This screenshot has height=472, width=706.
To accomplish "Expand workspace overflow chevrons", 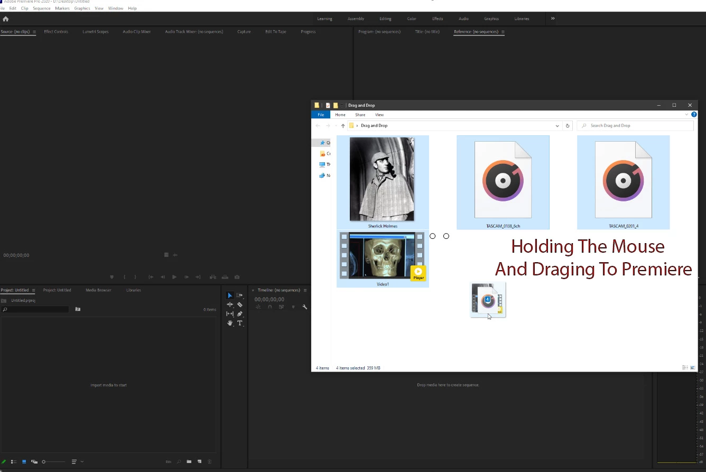I will point(553,18).
